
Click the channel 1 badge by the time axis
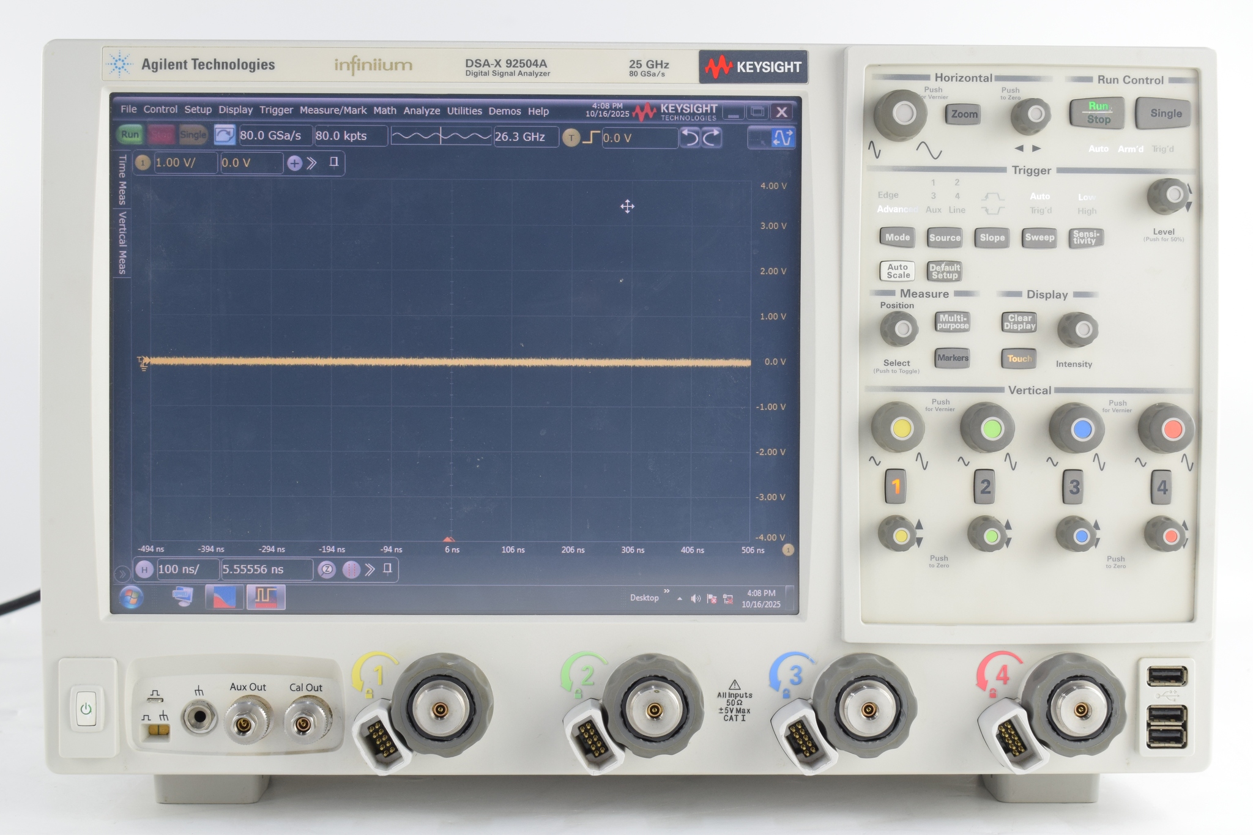[x=788, y=550]
